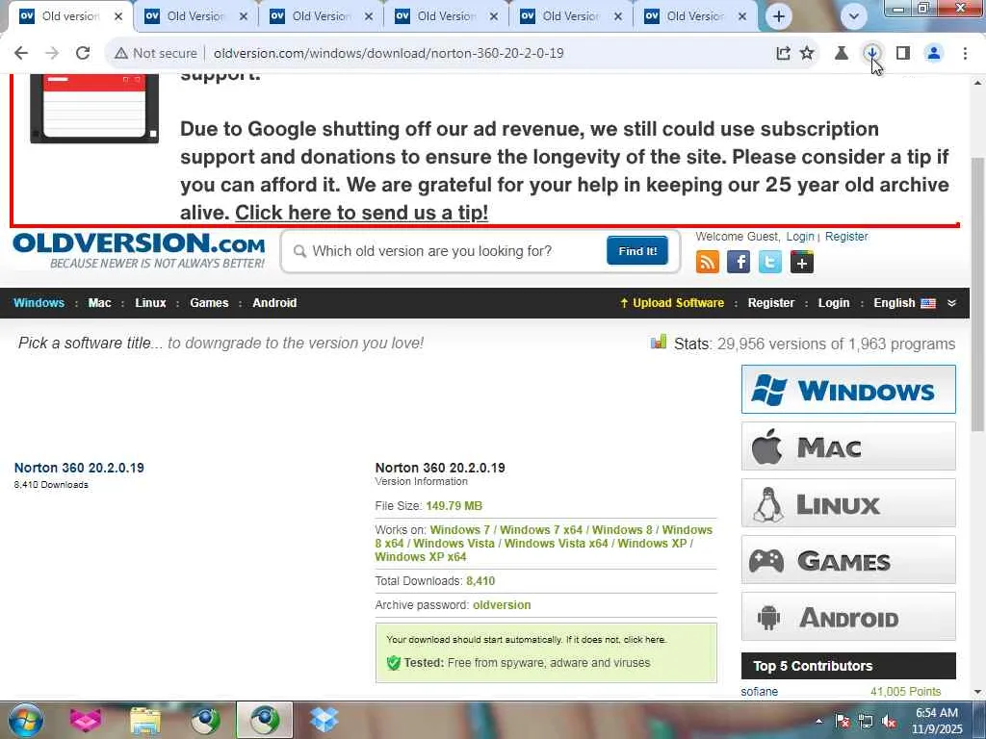Select the Mac platform banner
Screen dimensions: 986x739
(x=848, y=446)
